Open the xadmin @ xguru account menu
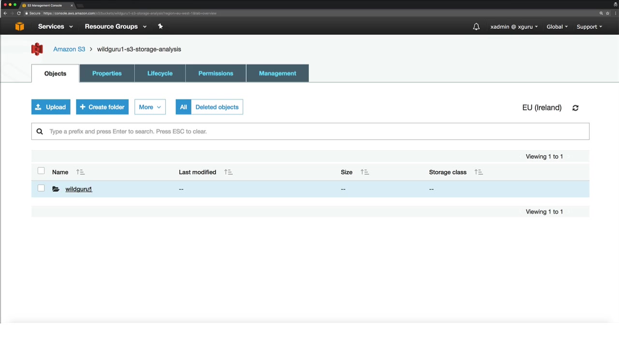Viewport: 619px width, 348px height. [x=514, y=27]
